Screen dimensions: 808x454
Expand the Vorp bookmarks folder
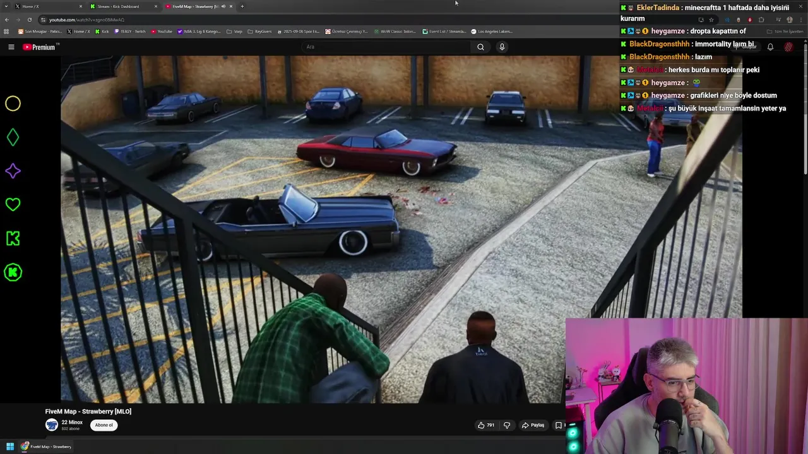tap(234, 31)
